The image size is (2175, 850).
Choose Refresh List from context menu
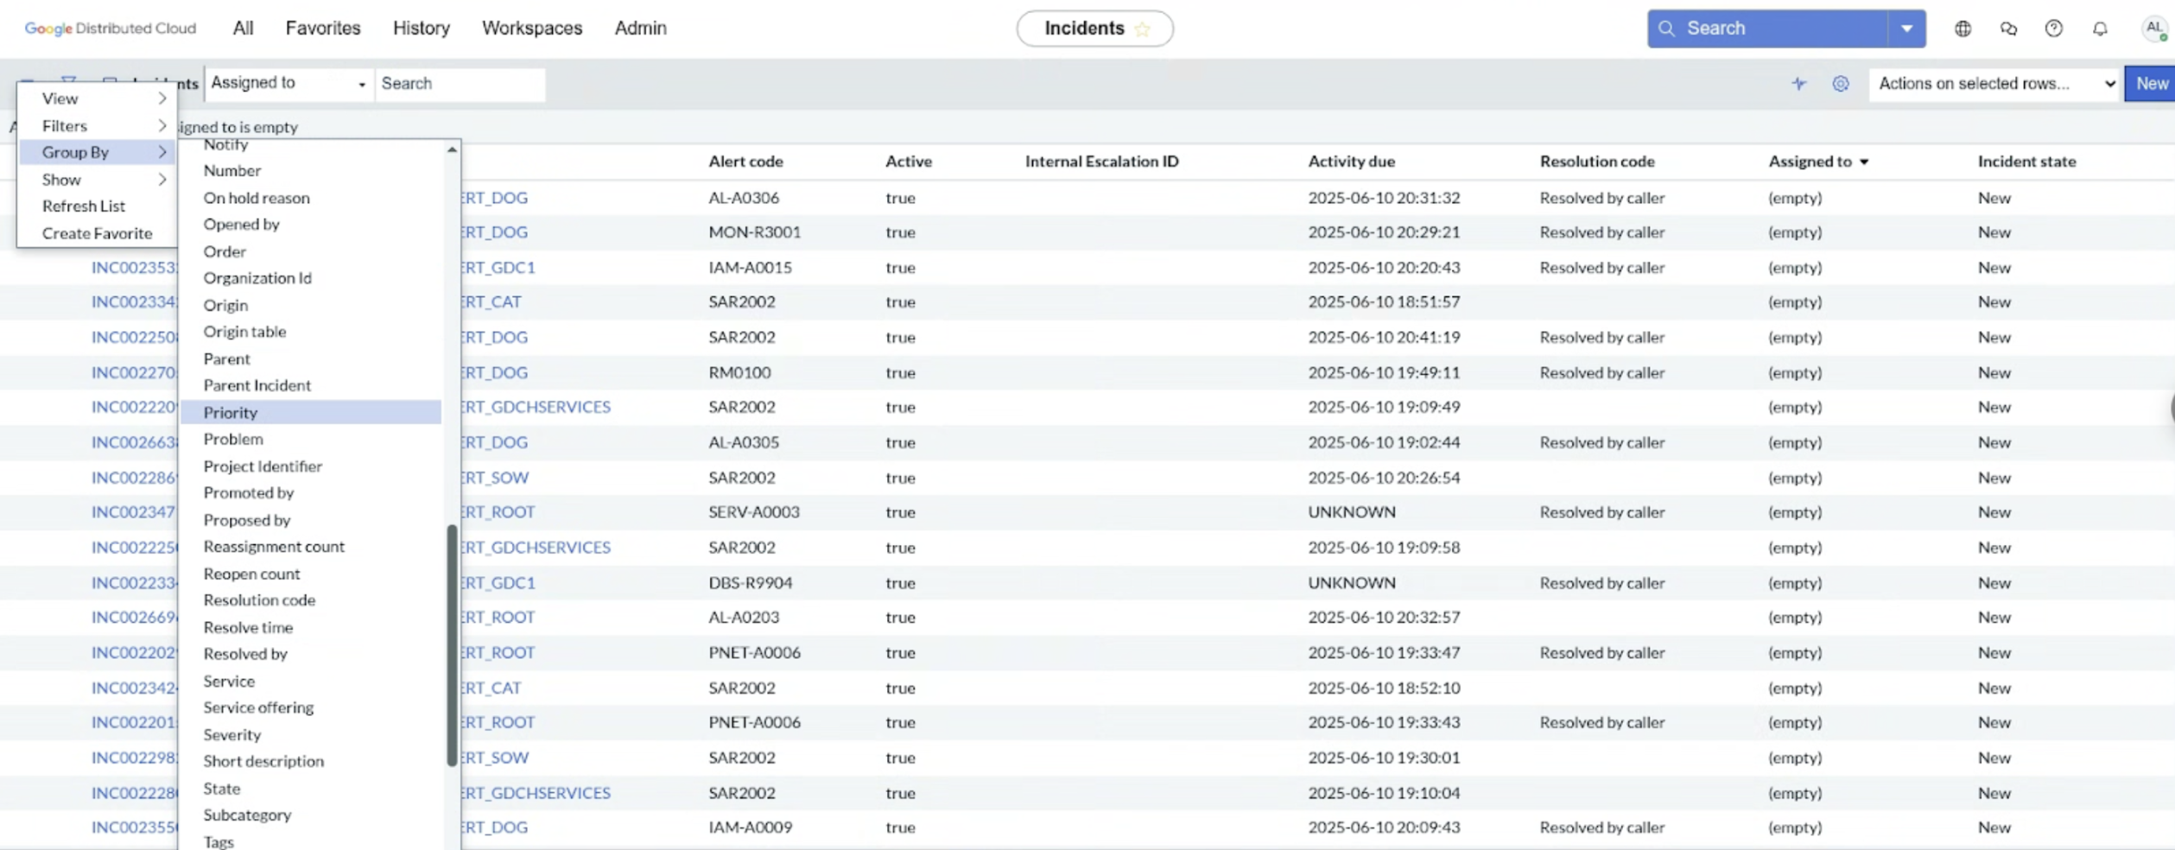[84, 206]
